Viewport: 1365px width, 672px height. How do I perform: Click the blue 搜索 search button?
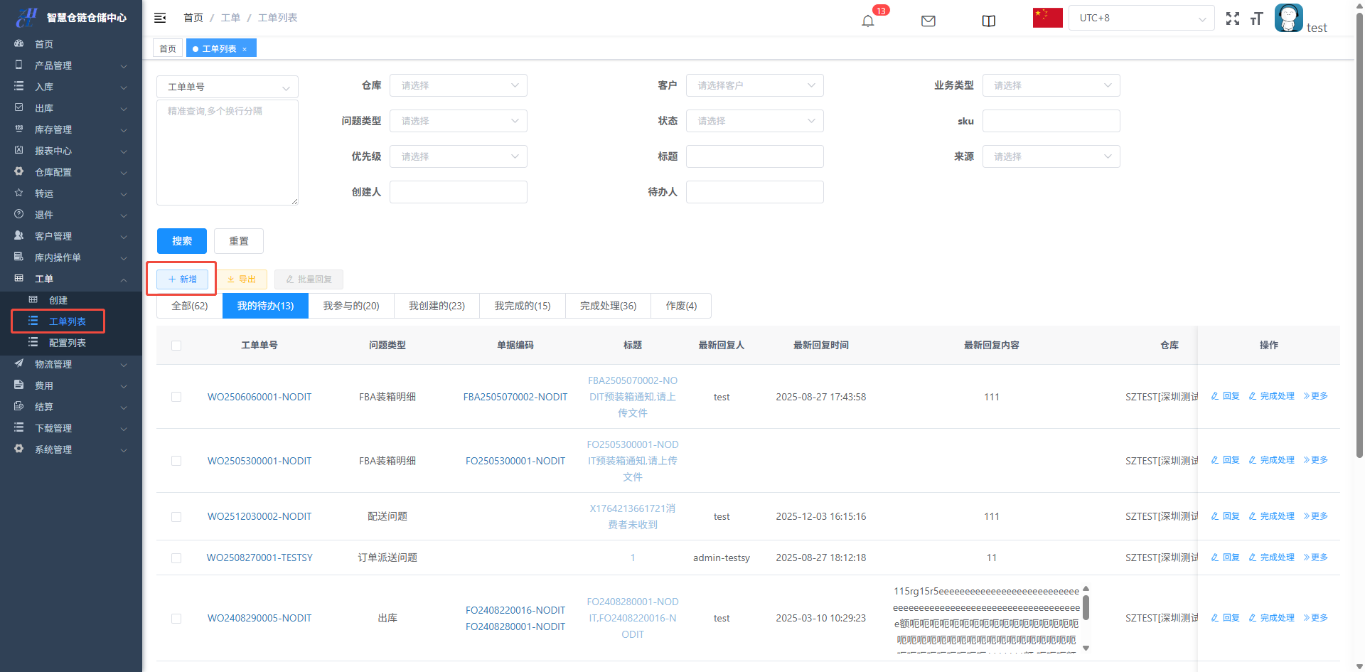coord(181,241)
